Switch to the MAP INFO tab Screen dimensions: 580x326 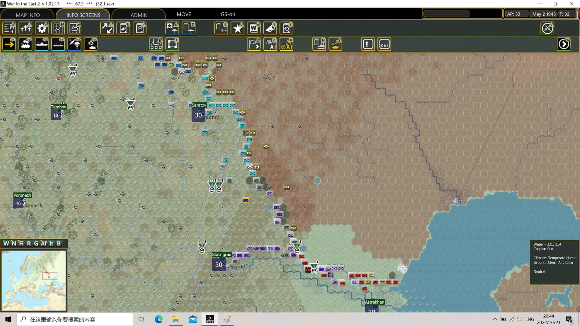(27, 15)
